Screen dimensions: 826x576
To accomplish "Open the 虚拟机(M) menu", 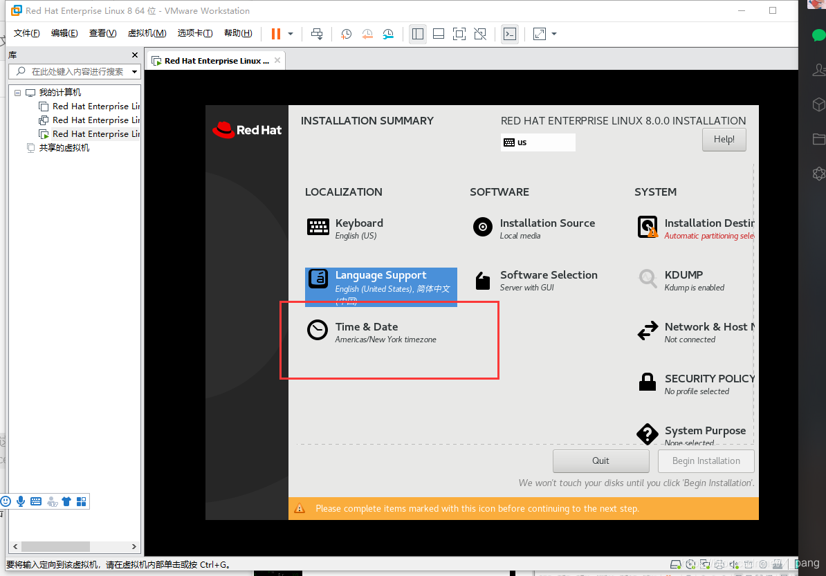I will pyautogui.click(x=147, y=33).
